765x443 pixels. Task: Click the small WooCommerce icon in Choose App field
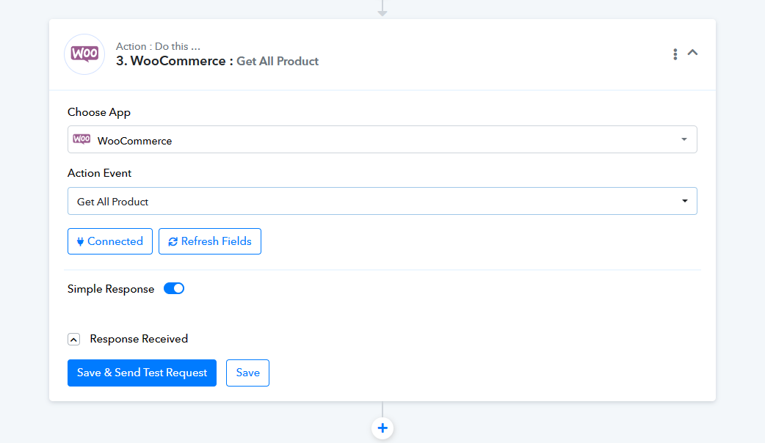[81, 139]
